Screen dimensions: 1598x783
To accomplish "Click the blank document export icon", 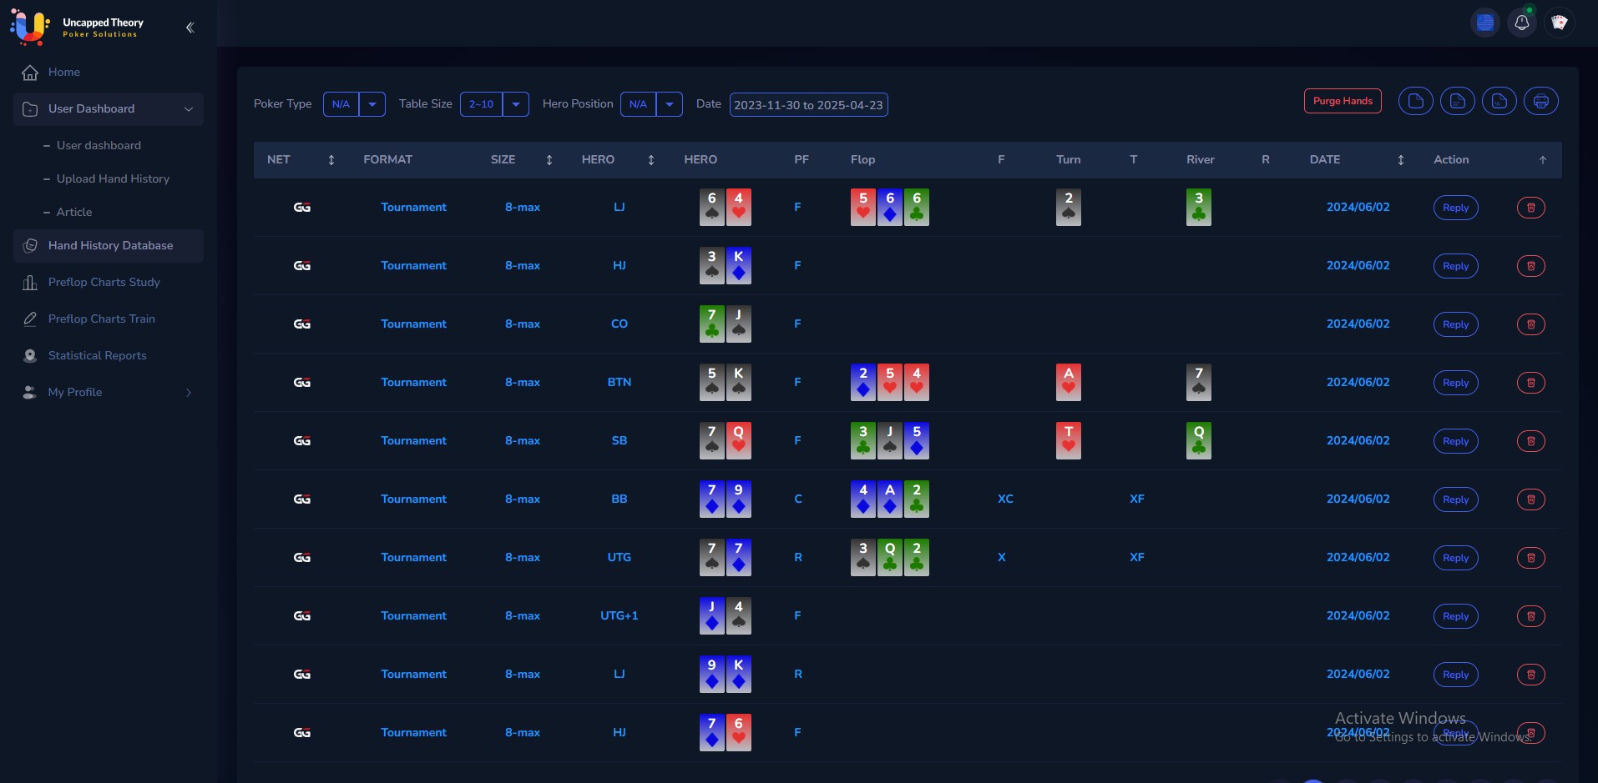I will (x=1416, y=102).
